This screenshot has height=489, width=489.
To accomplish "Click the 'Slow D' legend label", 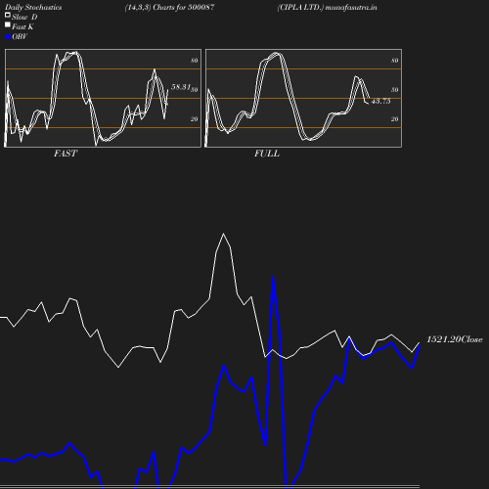I will tap(24, 17).
